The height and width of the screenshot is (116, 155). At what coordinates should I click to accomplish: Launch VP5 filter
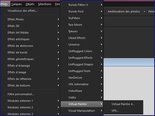(123, 111)
